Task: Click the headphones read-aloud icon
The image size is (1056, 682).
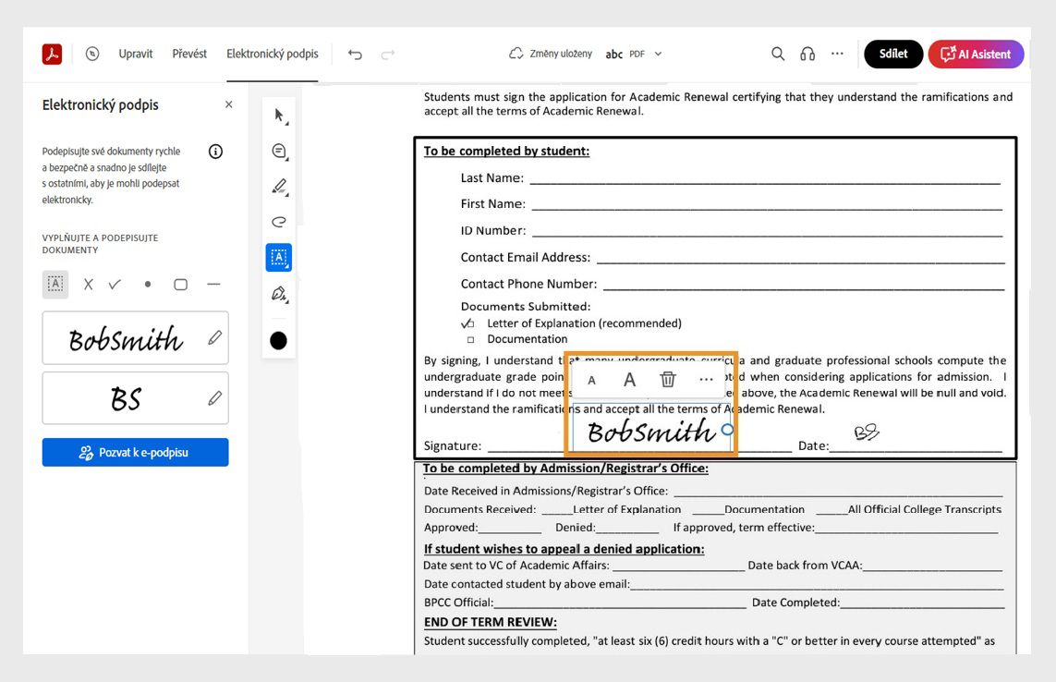Action: point(807,54)
